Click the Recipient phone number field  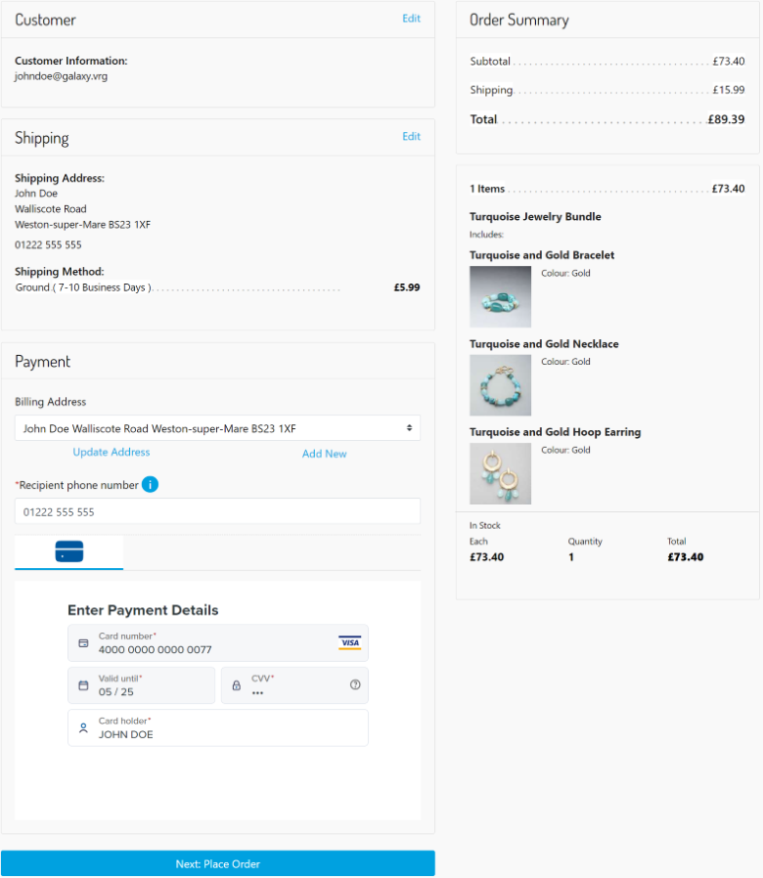click(x=217, y=511)
